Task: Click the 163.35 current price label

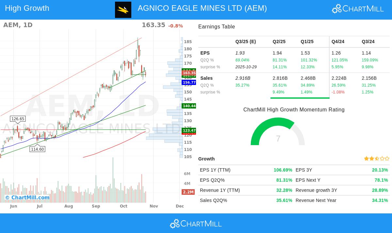Action: 189,73
